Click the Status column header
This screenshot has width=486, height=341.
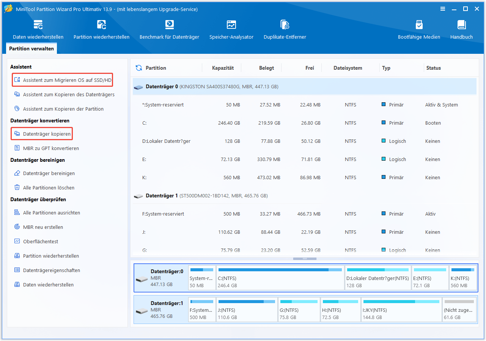click(x=433, y=68)
